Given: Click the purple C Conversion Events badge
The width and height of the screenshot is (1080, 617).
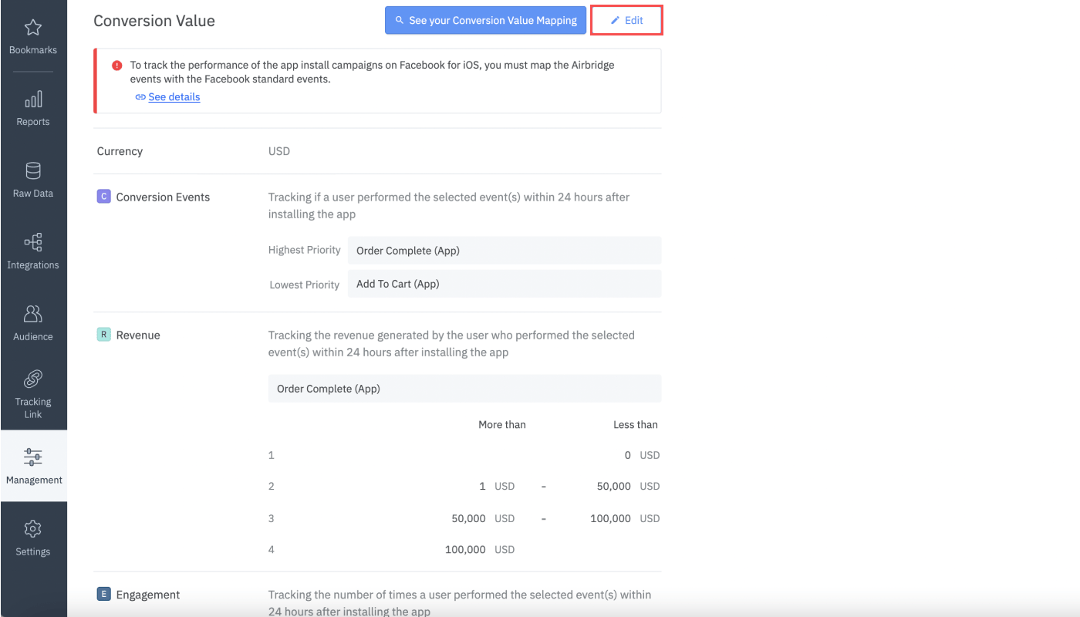Looking at the screenshot, I should [x=103, y=197].
